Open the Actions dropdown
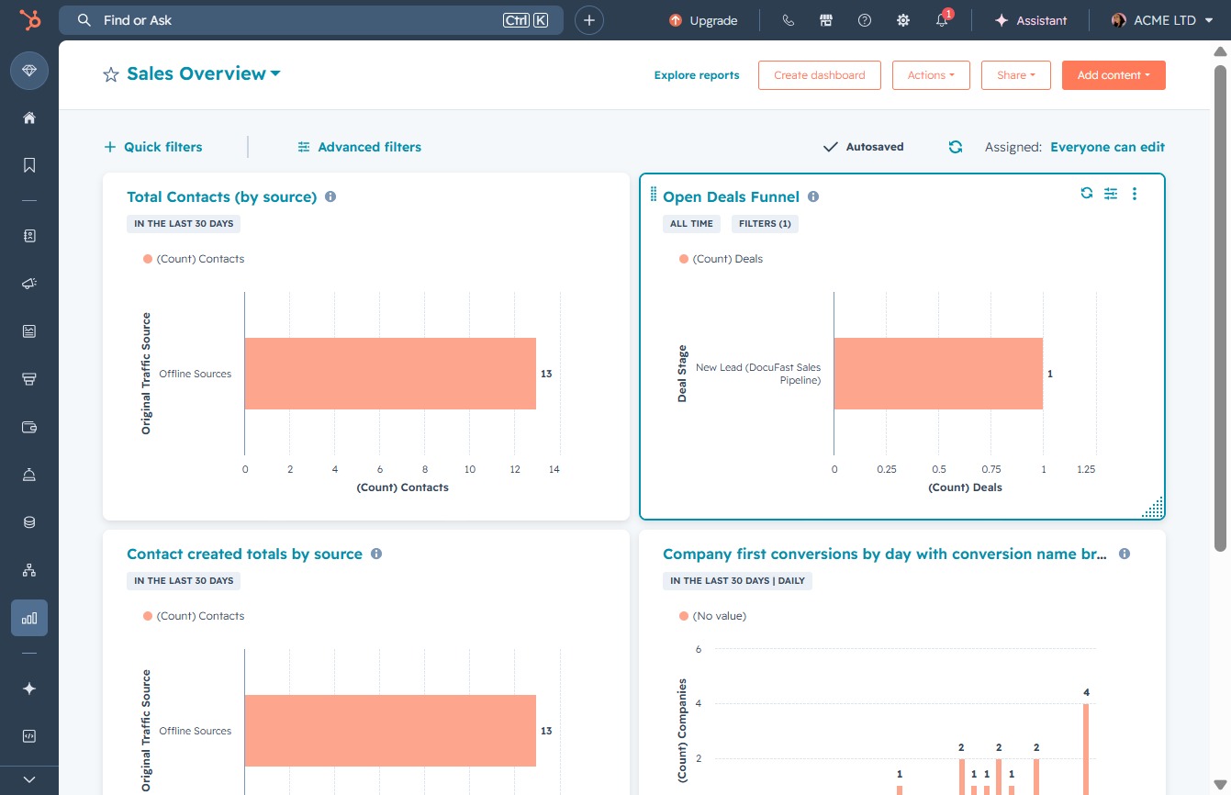1231x795 pixels. (931, 75)
